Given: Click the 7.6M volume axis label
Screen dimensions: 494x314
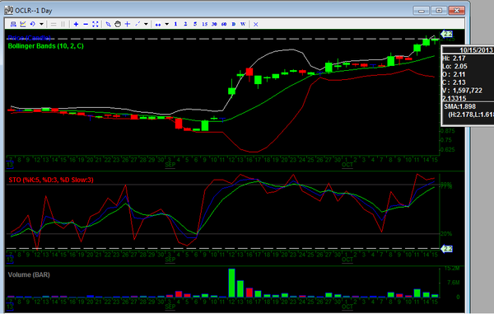Looking at the screenshot, I should [x=454, y=283].
